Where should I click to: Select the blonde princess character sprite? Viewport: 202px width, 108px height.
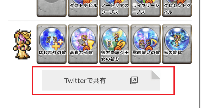(22, 44)
